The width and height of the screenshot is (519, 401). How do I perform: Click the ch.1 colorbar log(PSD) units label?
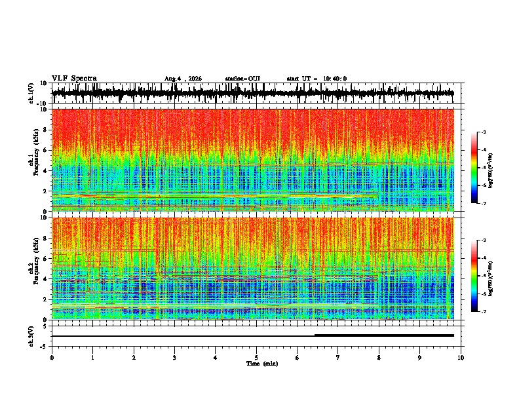[491, 170]
